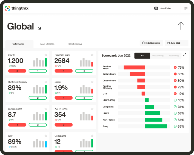Open settings gear on Scrap card

coord(92,82)
